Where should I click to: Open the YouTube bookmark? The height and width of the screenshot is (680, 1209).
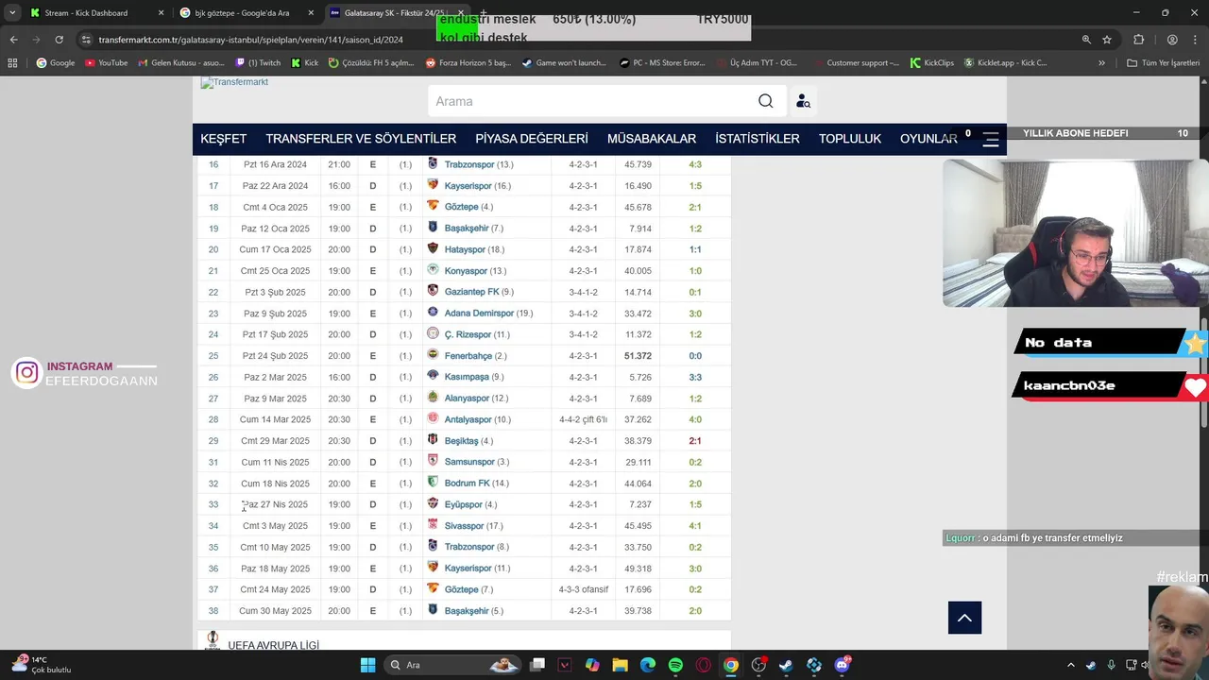[107, 63]
